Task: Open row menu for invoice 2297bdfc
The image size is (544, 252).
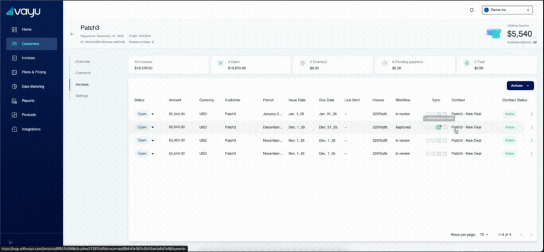Action: [532, 114]
